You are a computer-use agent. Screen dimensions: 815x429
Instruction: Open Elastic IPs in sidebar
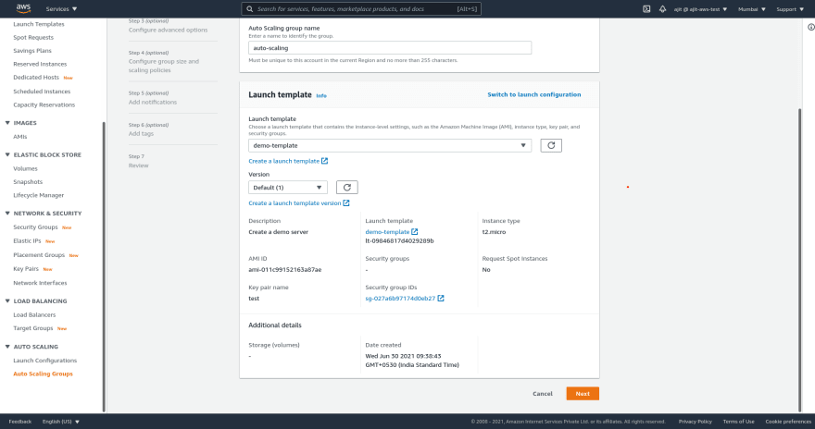[x=27, y=240]
